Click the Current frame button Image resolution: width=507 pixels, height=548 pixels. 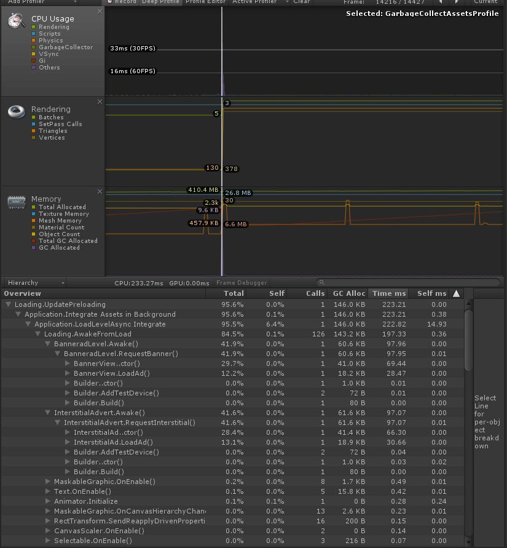point(485,2)
